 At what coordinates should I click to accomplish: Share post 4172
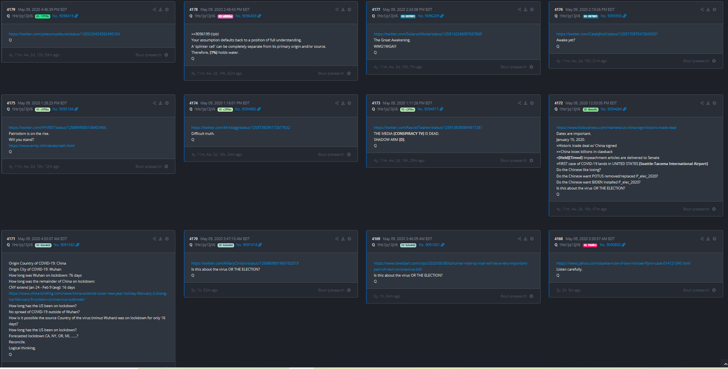tap(702, 103)
